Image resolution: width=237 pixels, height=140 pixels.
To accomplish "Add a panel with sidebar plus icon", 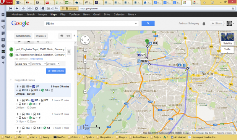I will 3,62.
